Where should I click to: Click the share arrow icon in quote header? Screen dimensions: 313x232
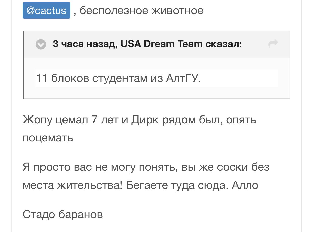pos(273,44)
